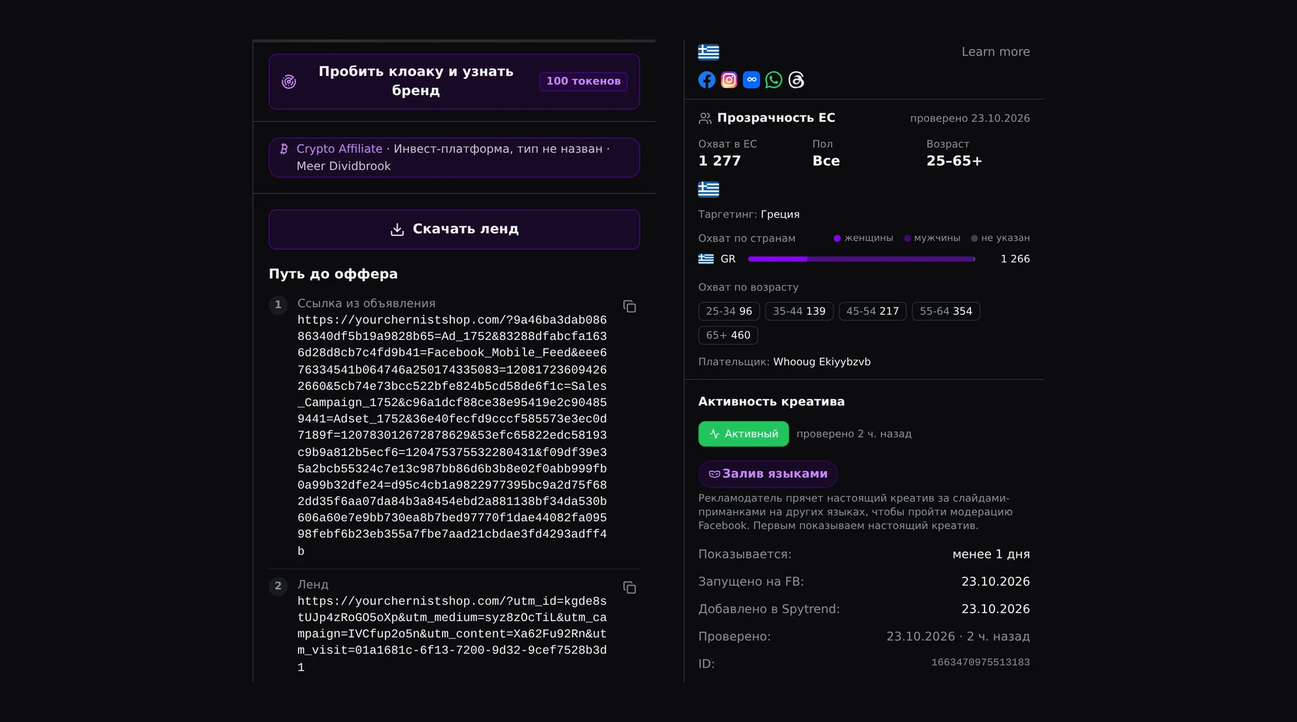This screenshot has height=722, width=1297.
Task: Click the 100 токенов badge
Action: click(x=584, y=81)
